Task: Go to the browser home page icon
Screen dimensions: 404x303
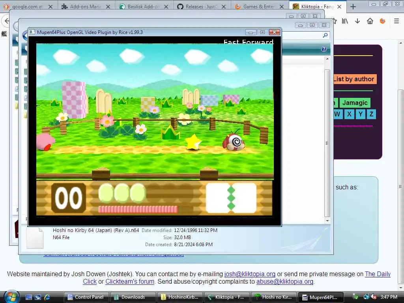Action: [370, 21]
